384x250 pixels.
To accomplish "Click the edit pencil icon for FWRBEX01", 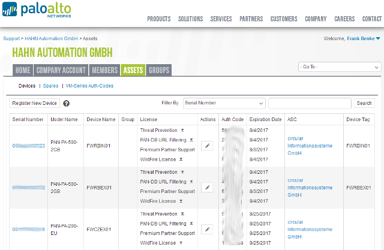I will (x=206, y=188).
